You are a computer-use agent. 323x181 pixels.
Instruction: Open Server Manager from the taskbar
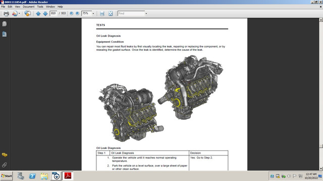pyautogui.click(x=21, y=176)
